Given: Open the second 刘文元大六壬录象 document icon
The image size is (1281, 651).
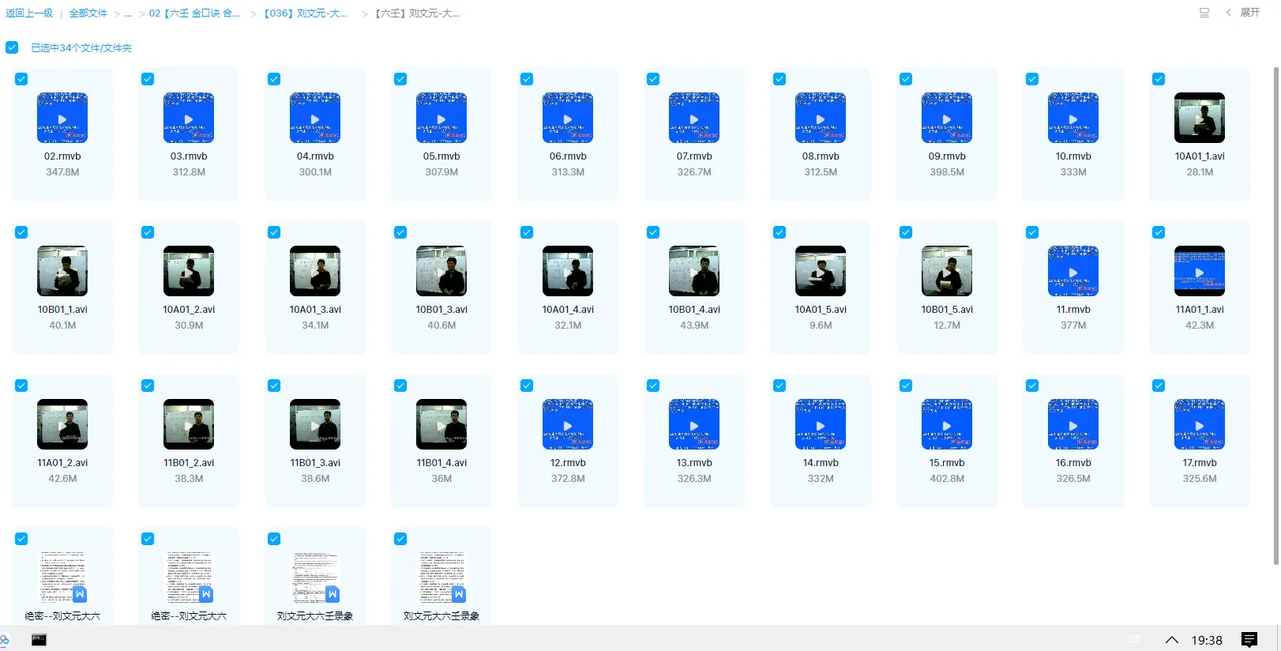Looking at the screenshot, I should coord(441,578).
